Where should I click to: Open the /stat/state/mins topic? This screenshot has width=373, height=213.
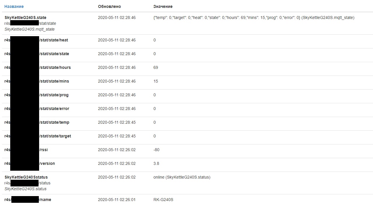[x=54, y=81]
